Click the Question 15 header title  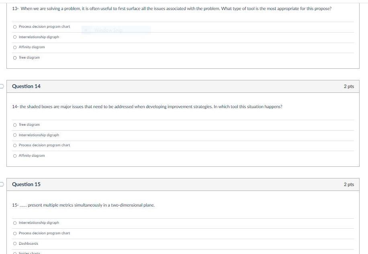pyautogui.click(x=26, y=184)
